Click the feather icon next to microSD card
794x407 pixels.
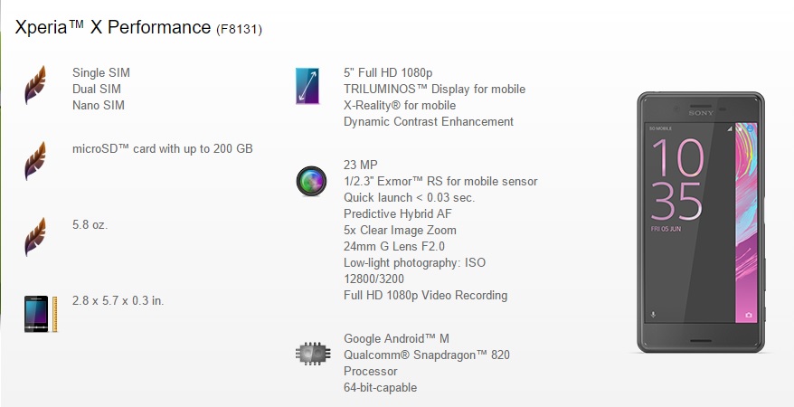point(35,160)
